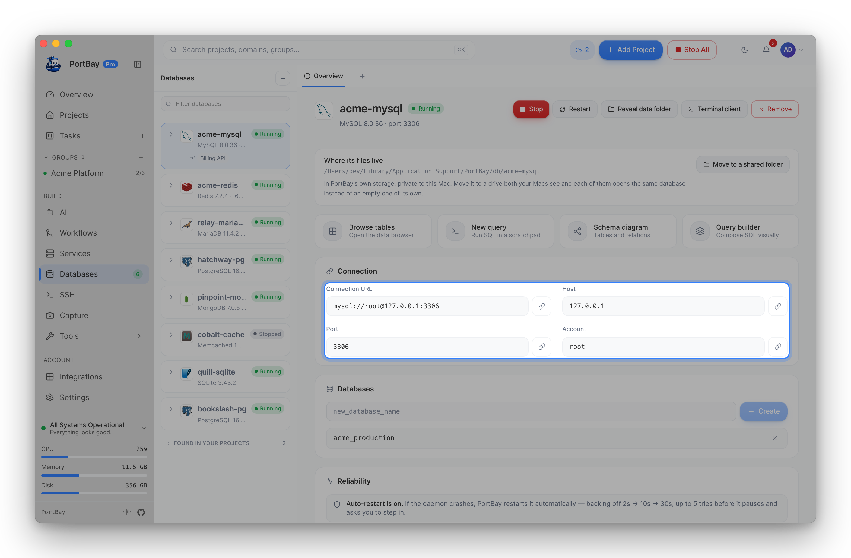Add a new database with plus button
This screenshot has width=851, height=558.
pos(283,78)
